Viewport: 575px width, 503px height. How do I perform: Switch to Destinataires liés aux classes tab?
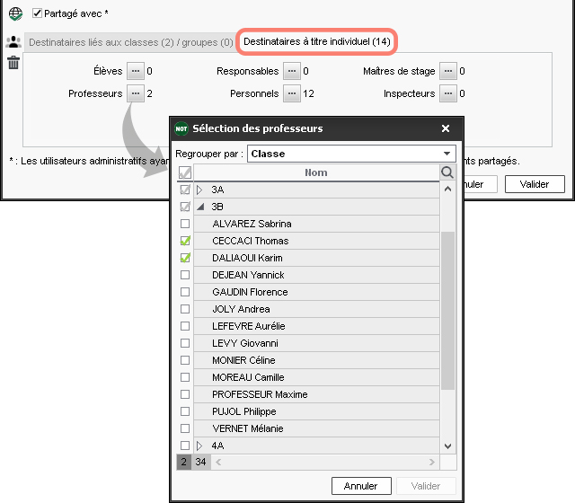tap(131, 42)
